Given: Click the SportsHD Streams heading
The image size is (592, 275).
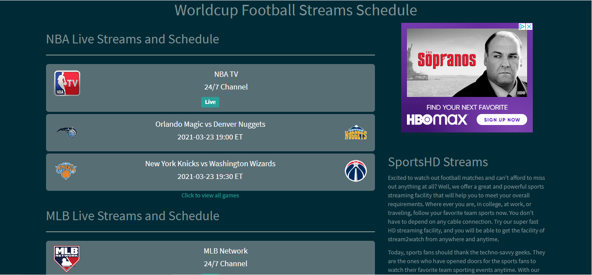Looking at the screenshot, I should click(x=438, y=162).
